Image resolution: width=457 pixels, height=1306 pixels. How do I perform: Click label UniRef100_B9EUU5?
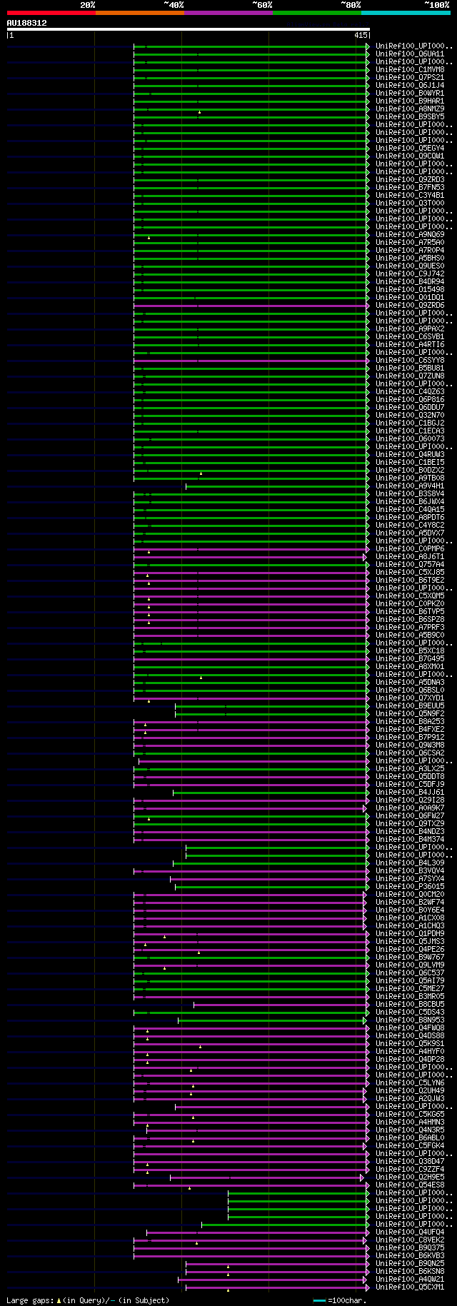[410, 706]
